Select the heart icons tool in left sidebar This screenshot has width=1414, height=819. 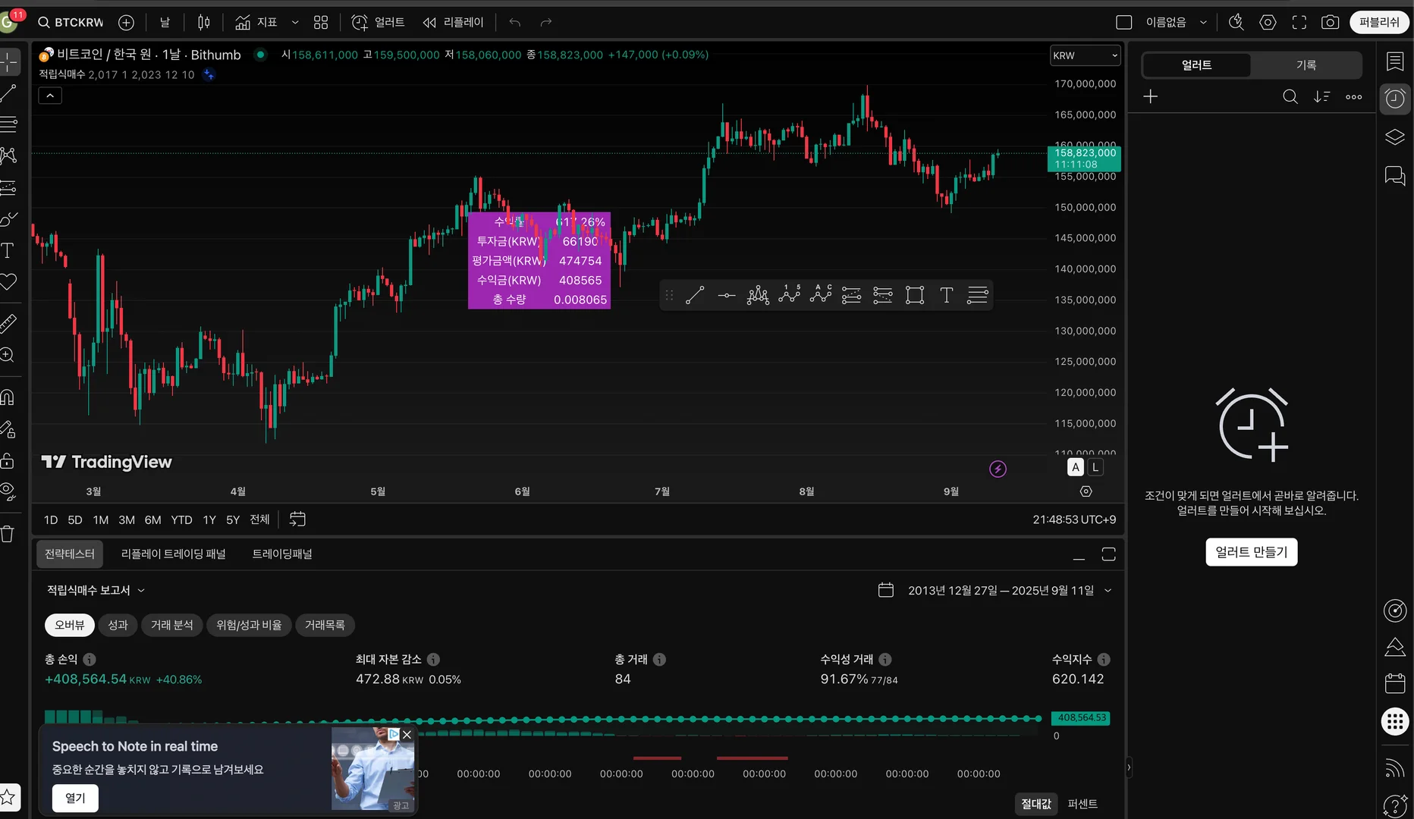tap(8, 282)
